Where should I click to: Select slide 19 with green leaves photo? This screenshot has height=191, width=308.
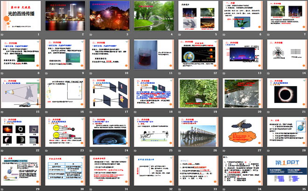[198, 93]
